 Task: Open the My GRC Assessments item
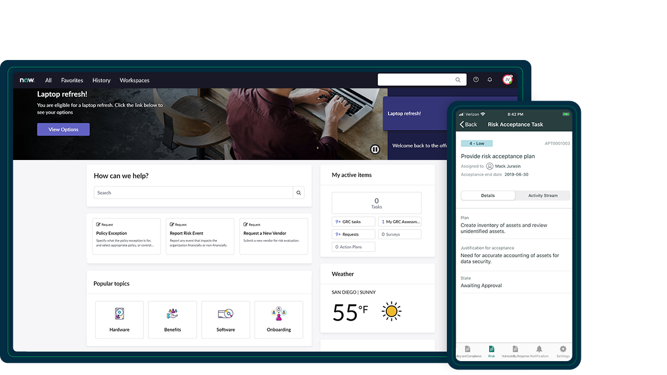pyautogui.click(x=400, y=222)
